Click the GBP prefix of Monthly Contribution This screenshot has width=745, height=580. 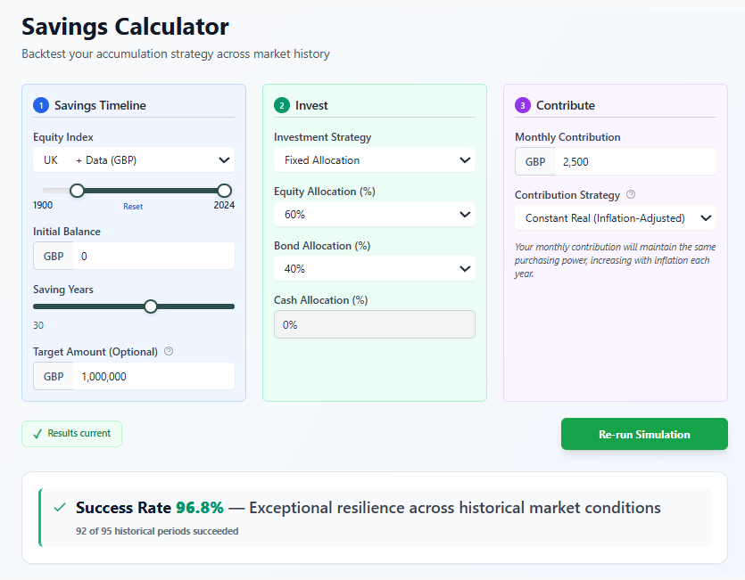point(535,162)
